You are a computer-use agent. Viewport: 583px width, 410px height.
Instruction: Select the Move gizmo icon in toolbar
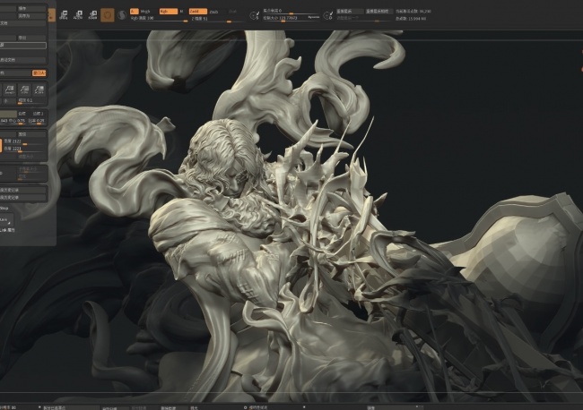tap(64, 15)
